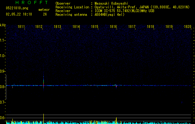The height and width of the screenshot is (124, 195).
Task: Click the tallest yellow level bar under 1812
Action: coord(43,119)
